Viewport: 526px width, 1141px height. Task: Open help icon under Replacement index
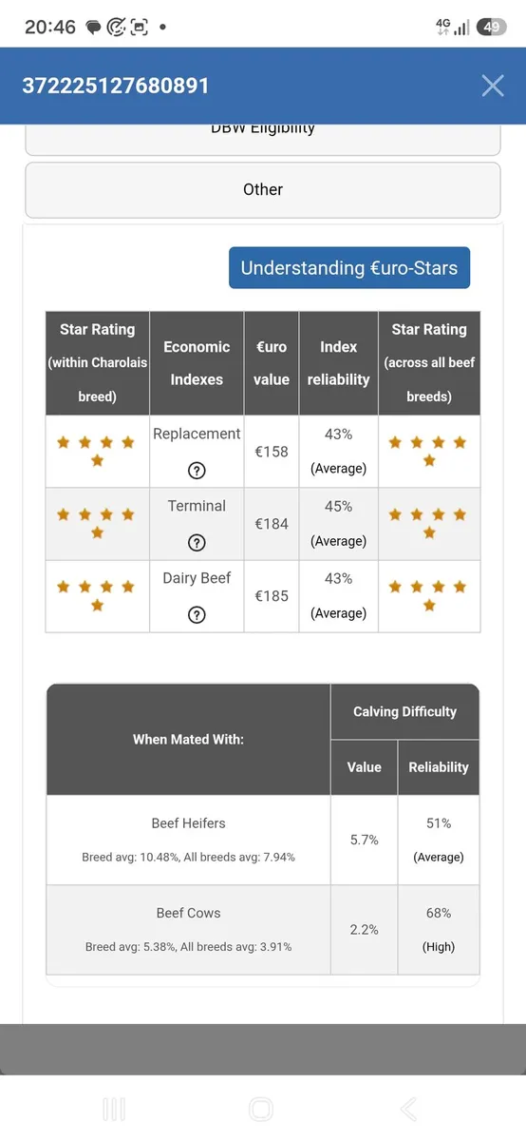click(197, 471)
